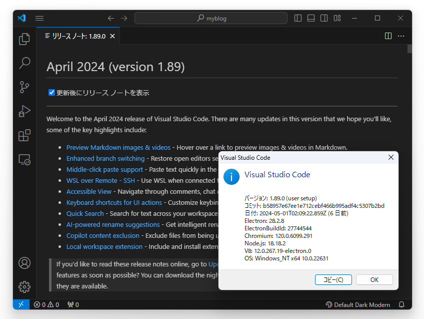This screenshot has height=319, width=424.
Task: Click the myblog search box
Action: (x=210, y=18)
